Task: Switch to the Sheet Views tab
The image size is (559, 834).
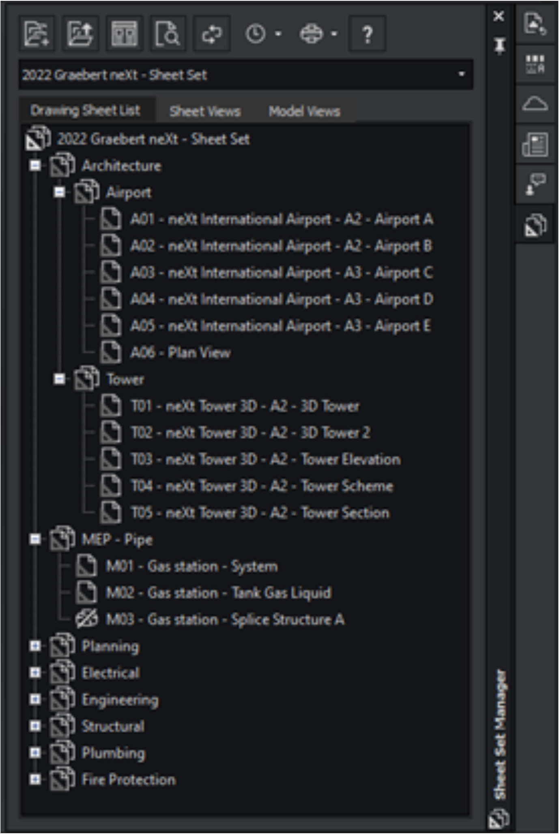Action: [205, 111]
